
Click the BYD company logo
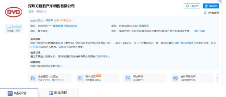coord(14,12)
